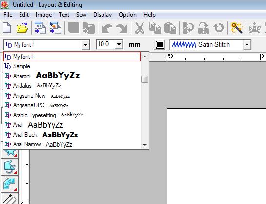Screen dimensions: 266x204
Task: Click the grayed Save icon
Action: point(74,28)
